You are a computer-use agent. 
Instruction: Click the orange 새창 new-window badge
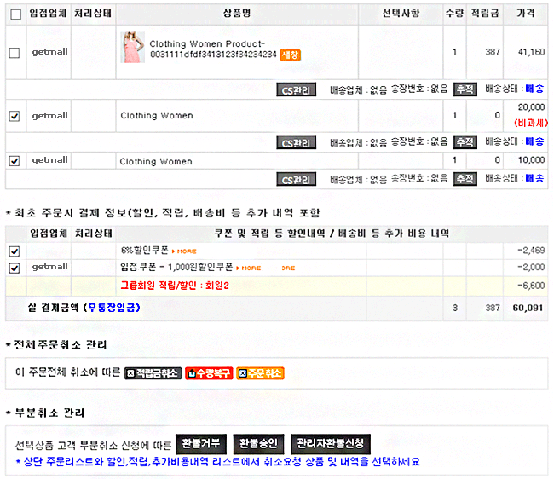tap(290, 55)
